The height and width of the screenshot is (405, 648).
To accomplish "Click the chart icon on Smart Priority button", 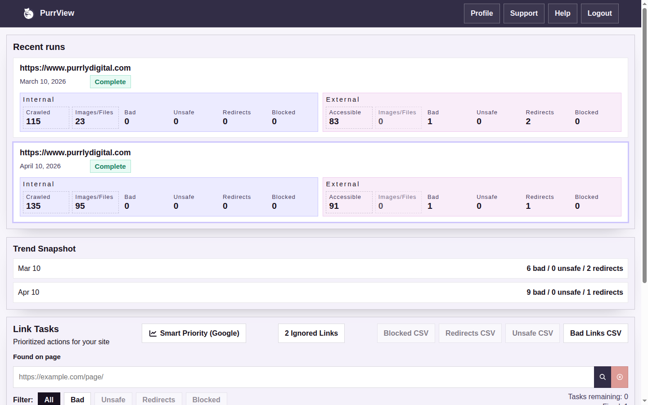I will [153, 333].
